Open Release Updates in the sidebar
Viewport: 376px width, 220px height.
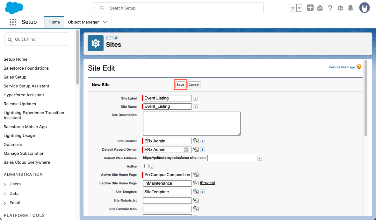click(x=20, y=104)
